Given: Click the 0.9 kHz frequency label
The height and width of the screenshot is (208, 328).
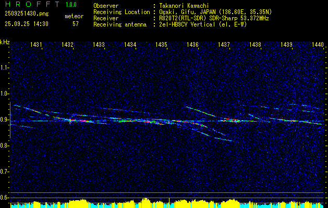Looking at the screenshot, I should coord(4,120).
